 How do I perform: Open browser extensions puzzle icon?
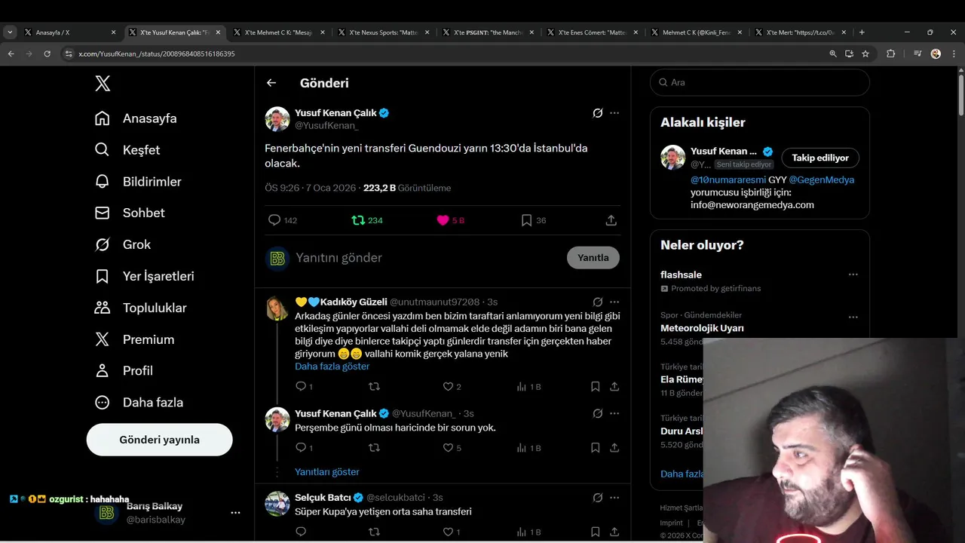(890, 54)
